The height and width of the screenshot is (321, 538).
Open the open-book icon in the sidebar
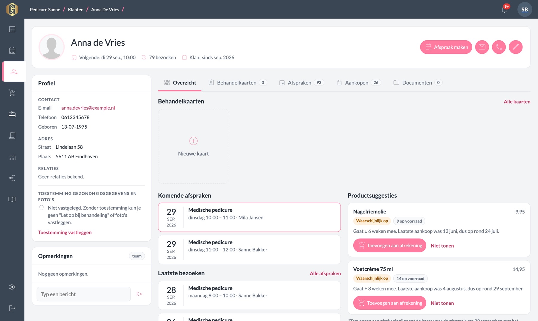(12, 199)
